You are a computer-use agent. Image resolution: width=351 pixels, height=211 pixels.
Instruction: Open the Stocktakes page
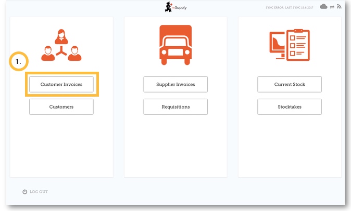290,107
